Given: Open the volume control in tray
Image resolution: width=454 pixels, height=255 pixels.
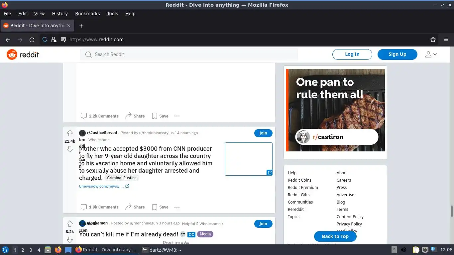Looking at the screenshot, I should tap(404, 250).
